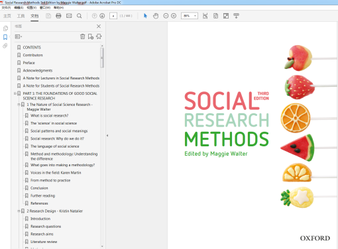The width and height of the screenshot is (338, 249).
Task: Open the bookmark options dropdown menu
Action: point(19,36)
